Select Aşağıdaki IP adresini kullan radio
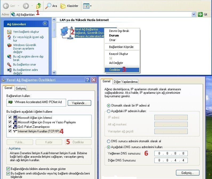 [x=109, y=111]
